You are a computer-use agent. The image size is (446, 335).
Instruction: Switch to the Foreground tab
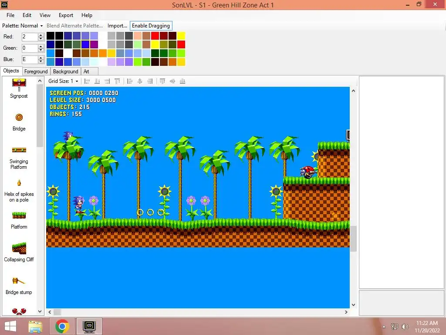pos(36,72)
